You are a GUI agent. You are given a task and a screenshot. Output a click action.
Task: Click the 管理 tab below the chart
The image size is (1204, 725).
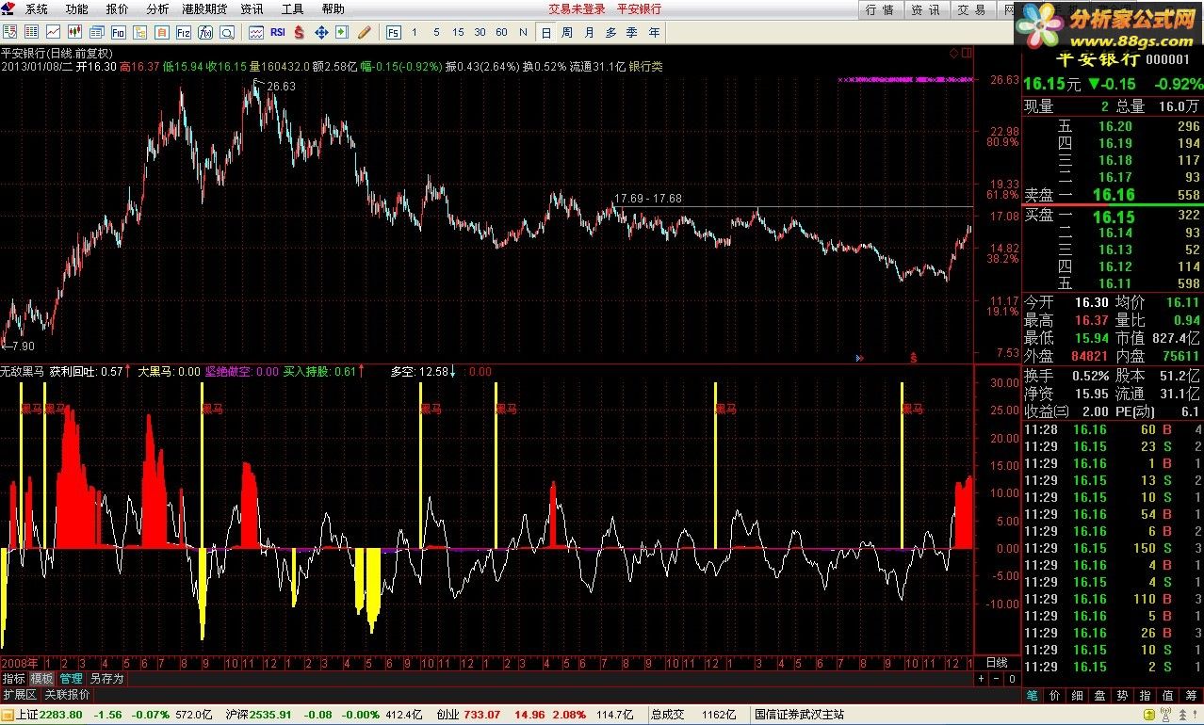pos(71,679)
